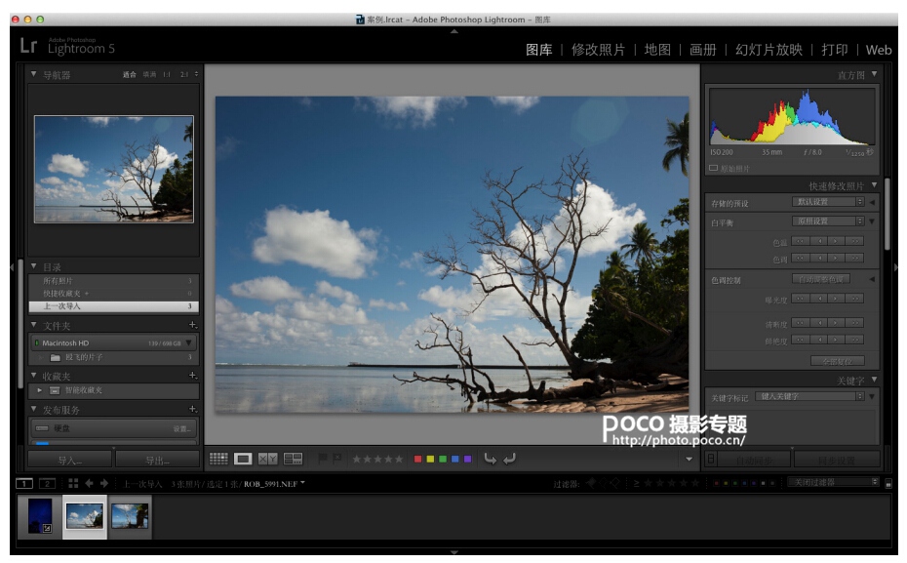Collapse the 文件夹 panel
The height and width of the screenshot is (563, 907).
33,325
